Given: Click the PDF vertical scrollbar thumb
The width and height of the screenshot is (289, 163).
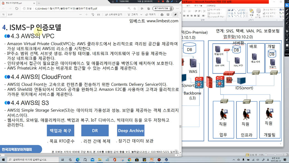Looking at the screenshot, I should click(180, 127).
